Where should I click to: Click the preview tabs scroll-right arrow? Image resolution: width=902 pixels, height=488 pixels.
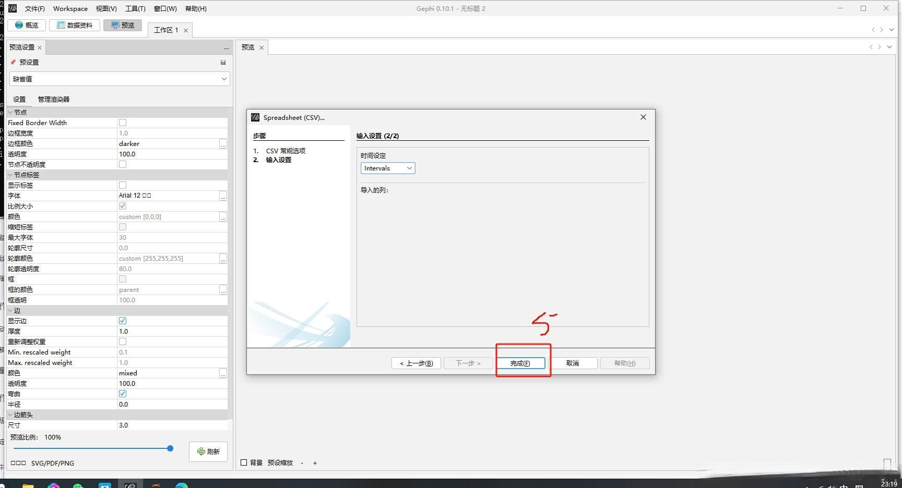point(880,47)
